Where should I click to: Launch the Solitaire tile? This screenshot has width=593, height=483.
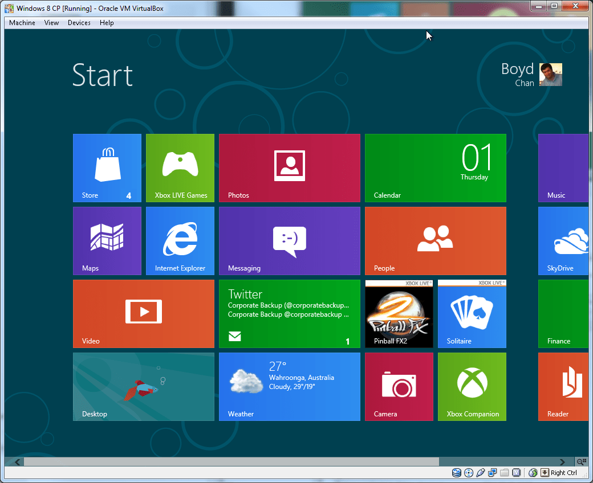coord(472,314)
